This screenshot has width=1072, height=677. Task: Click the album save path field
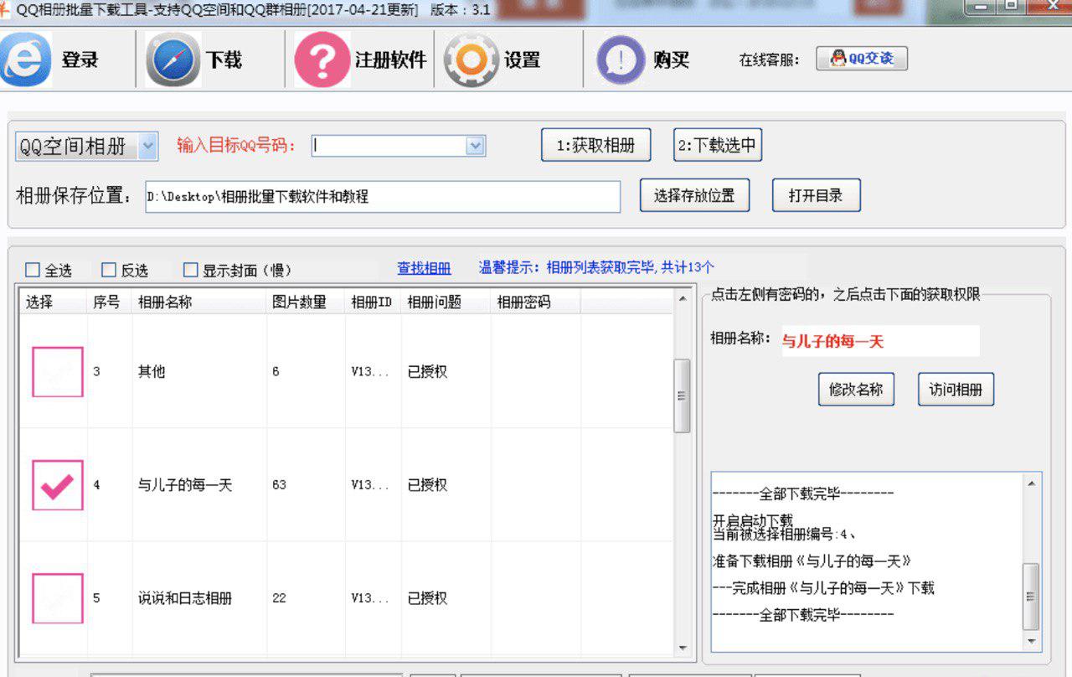pos(383,197)
